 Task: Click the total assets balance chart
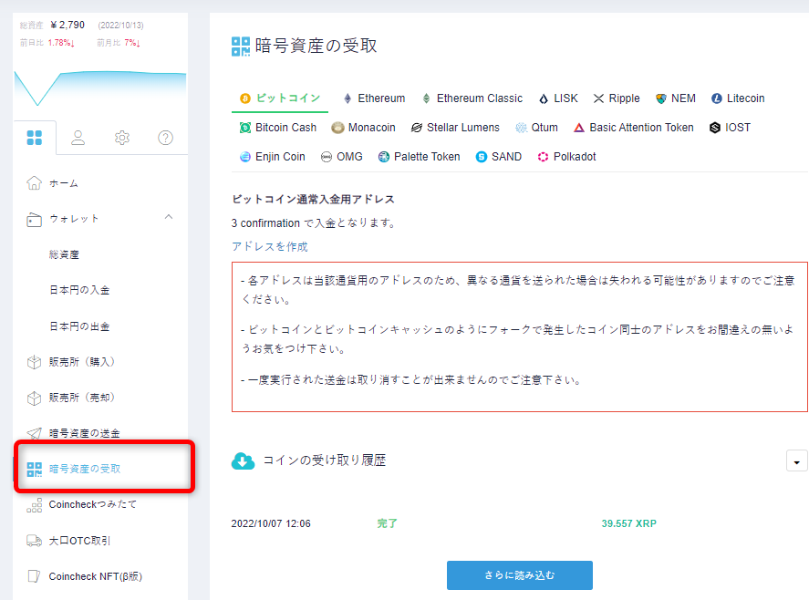(x=100, y=85)
